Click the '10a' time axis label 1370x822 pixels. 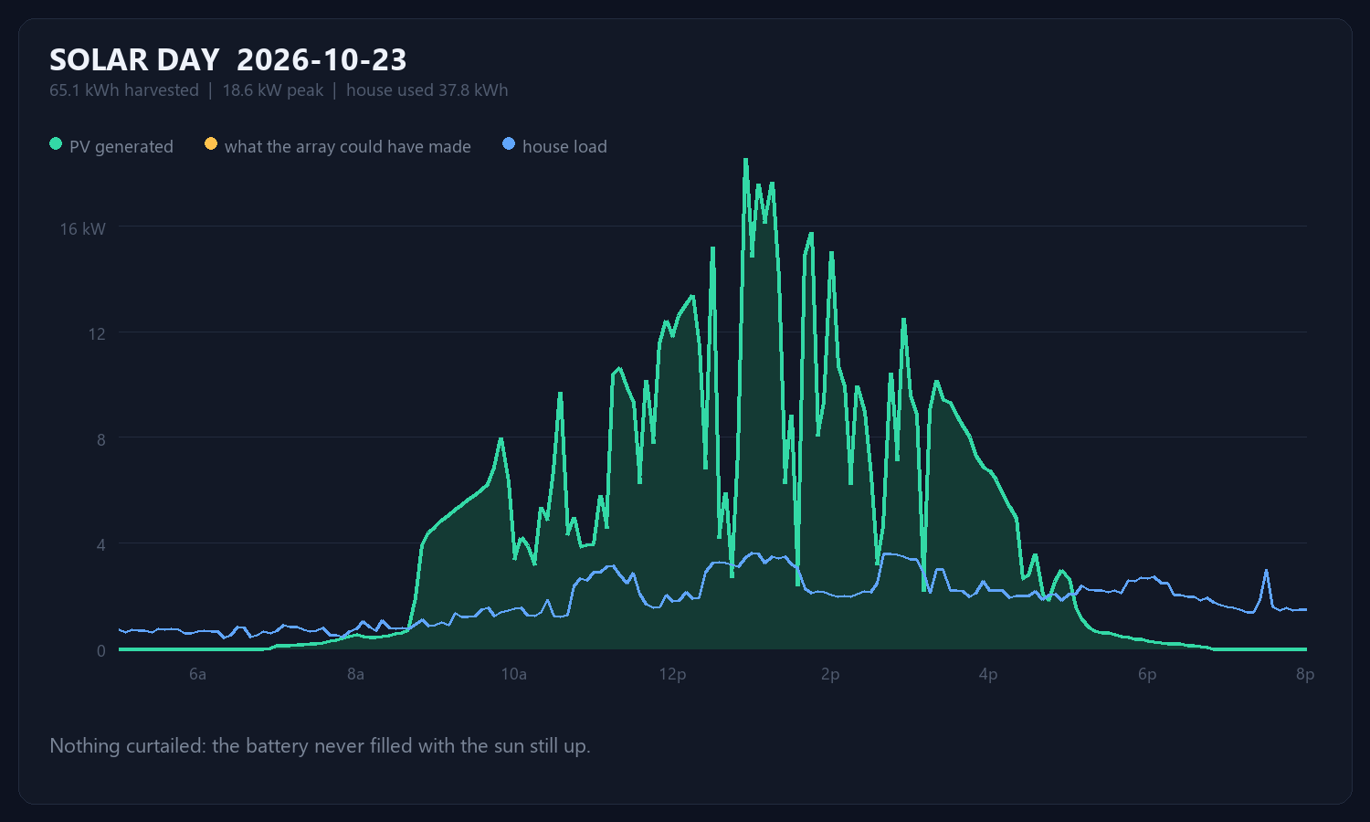tap(514, 674)
